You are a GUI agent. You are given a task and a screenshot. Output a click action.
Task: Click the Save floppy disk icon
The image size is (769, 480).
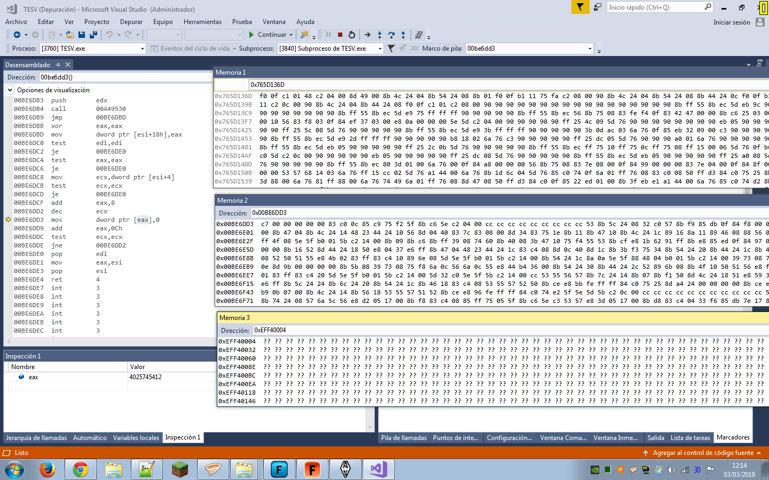(82, 35)
